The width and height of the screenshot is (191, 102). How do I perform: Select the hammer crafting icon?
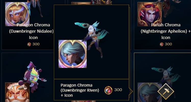tap(166, 91)
